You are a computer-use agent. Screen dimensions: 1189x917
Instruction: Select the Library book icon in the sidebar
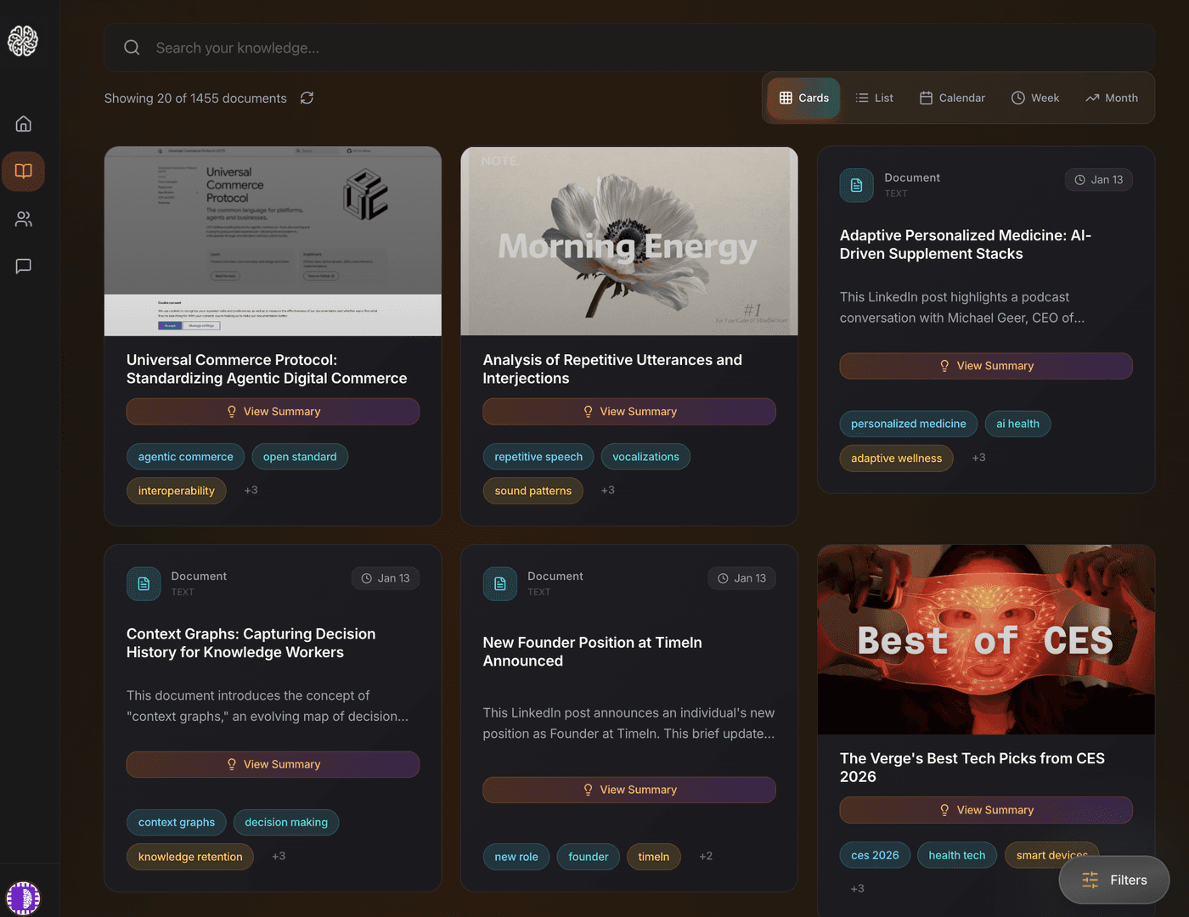pyautogui.click(x=23, y=171)
